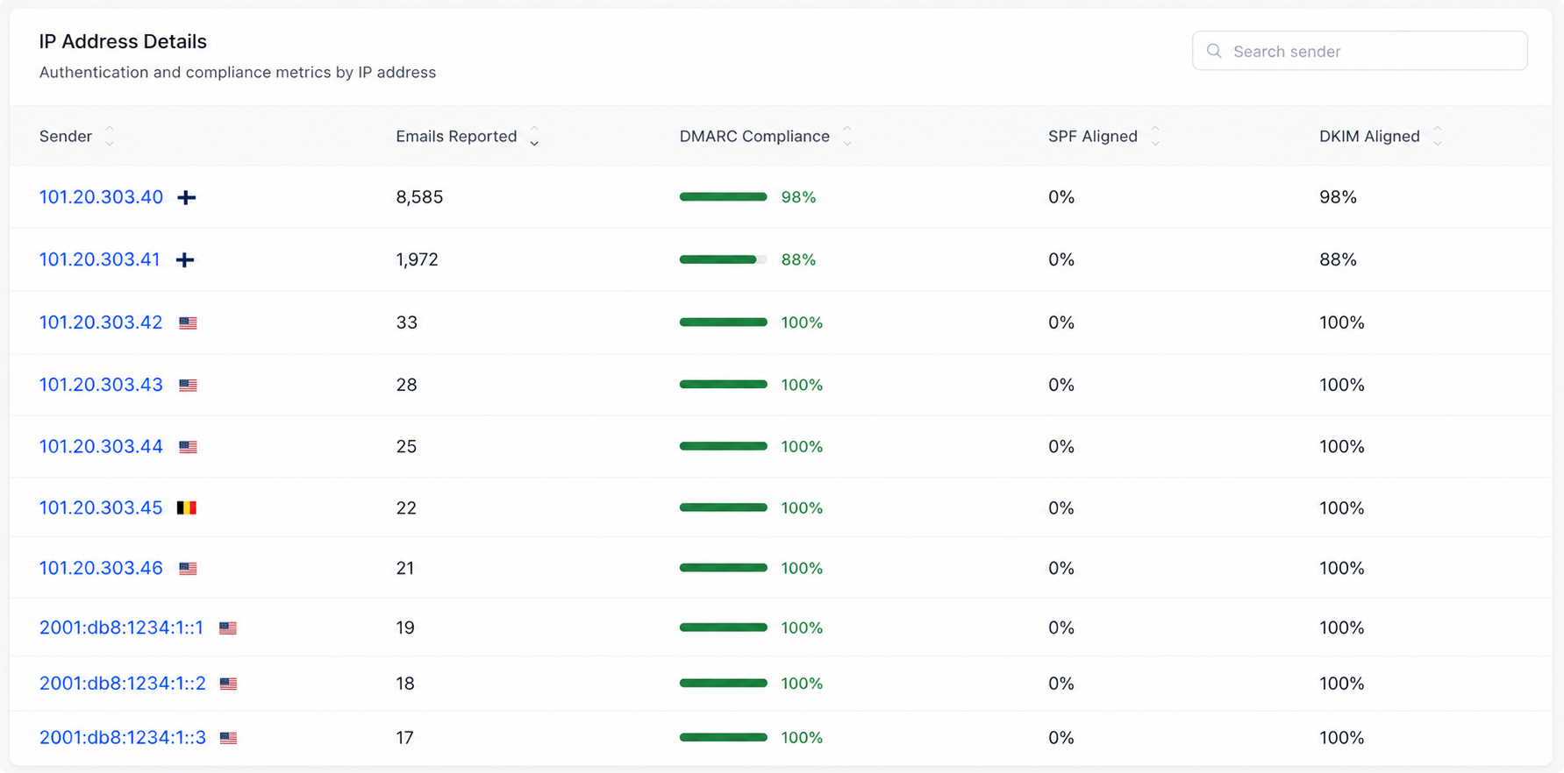Click the Belgian flag next to 101.20.303.45

coord(187,508)
